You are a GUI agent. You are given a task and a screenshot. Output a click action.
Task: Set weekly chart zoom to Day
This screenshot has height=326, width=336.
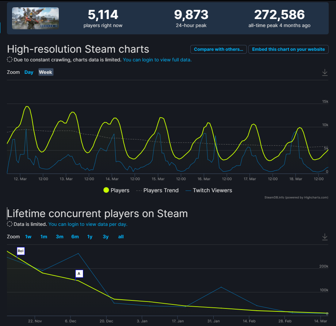[x=29, y=72]
